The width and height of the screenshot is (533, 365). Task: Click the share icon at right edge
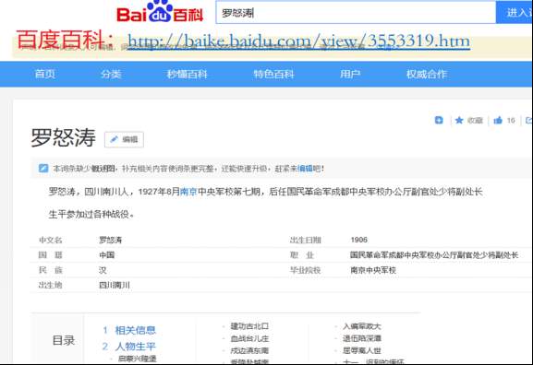528,121
